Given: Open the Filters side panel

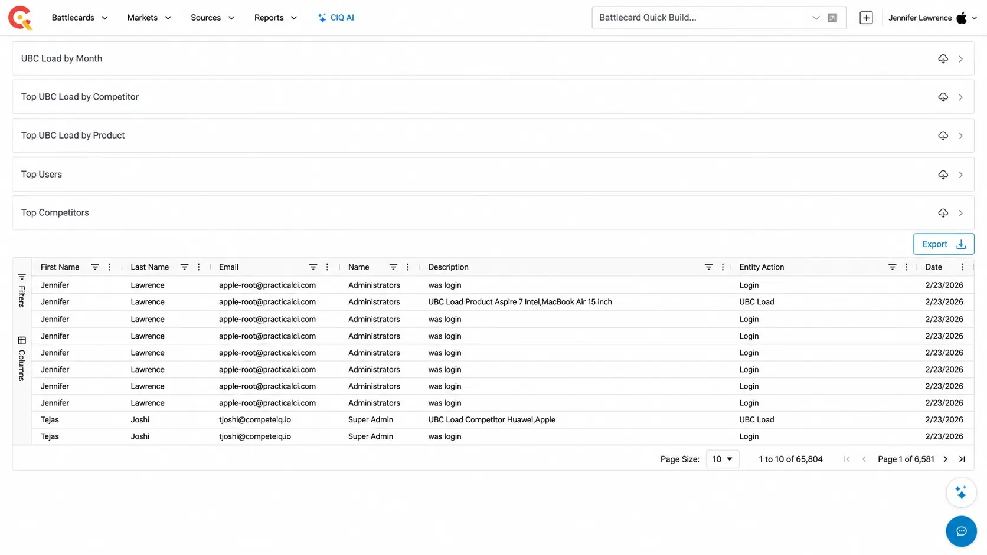Looking at the screenshot, I should tap(22, 290).
